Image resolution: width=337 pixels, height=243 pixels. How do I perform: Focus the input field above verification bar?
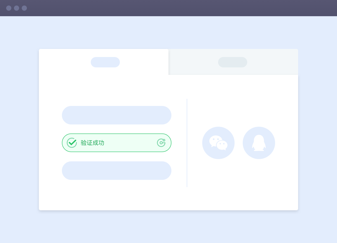tap(116, 115)
